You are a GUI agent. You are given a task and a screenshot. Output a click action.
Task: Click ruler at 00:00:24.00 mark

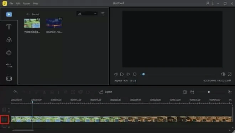[135, 100]
